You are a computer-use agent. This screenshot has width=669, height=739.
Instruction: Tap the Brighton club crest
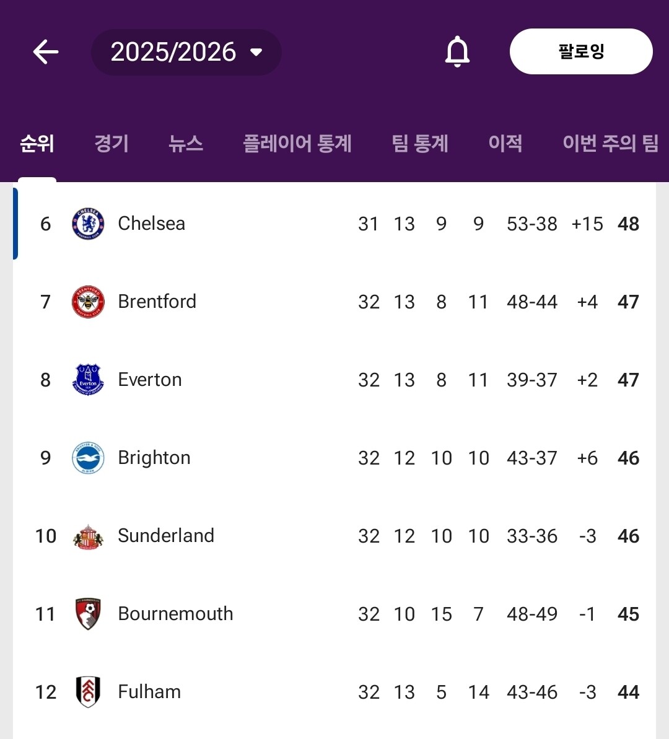(88, 458)
